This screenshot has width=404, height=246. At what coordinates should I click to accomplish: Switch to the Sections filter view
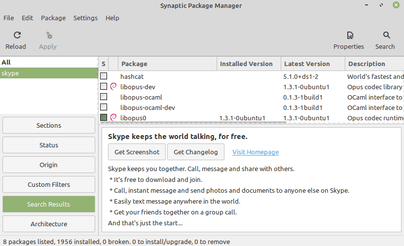pos(49,125)
